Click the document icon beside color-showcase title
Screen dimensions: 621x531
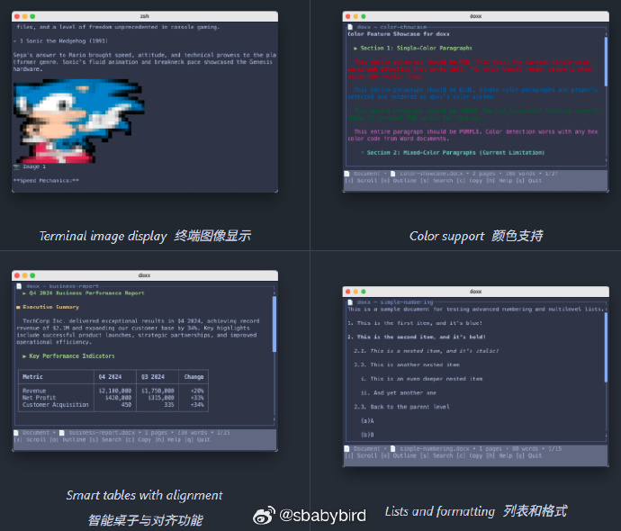click(x=350, y=28)
